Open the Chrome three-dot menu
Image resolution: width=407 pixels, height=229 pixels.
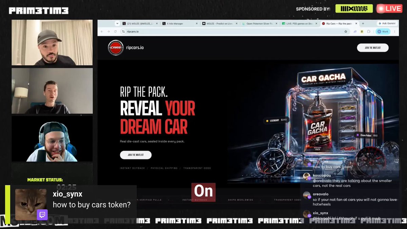[394, 32]
